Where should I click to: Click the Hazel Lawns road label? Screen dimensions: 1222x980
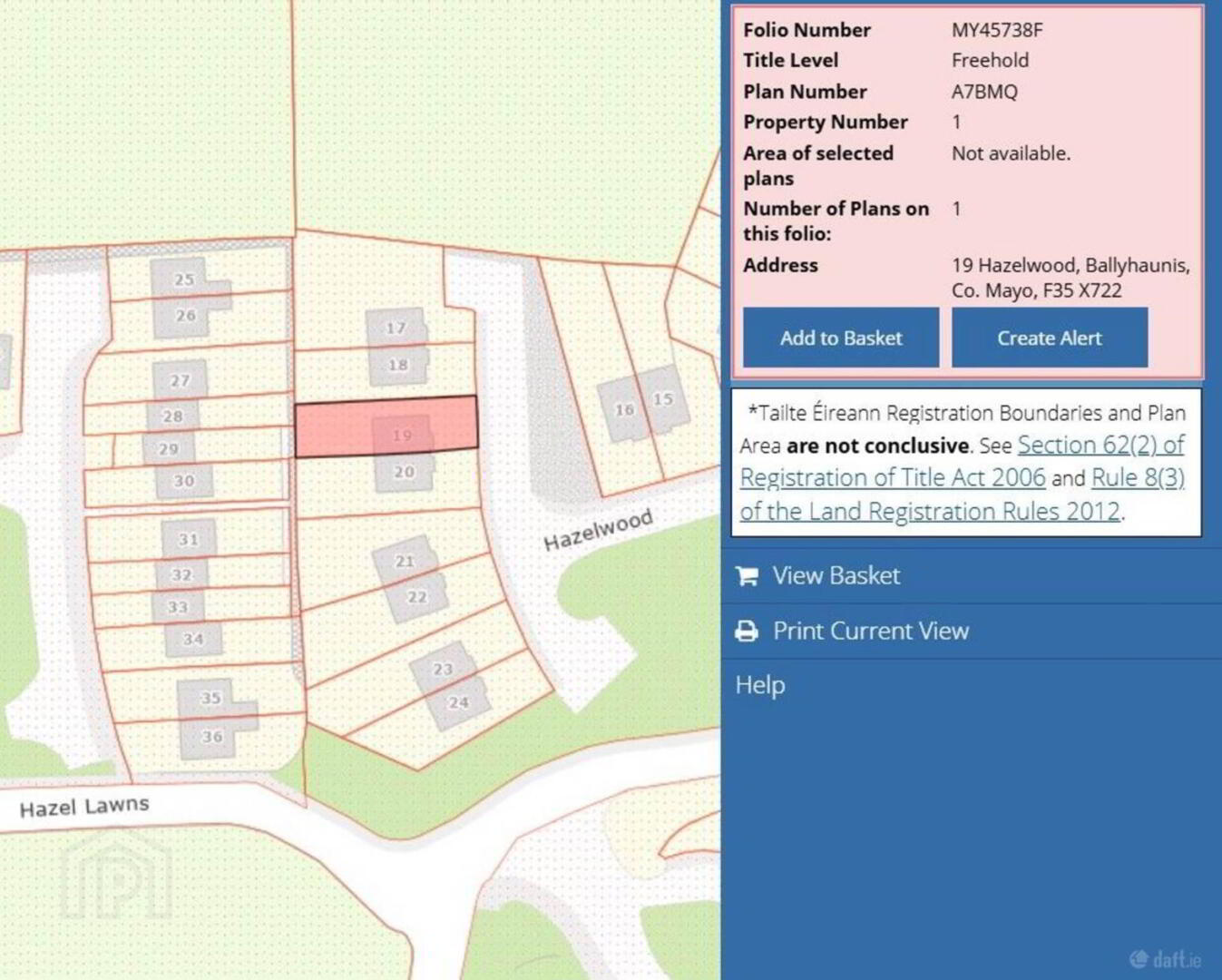tap(84, 807)
